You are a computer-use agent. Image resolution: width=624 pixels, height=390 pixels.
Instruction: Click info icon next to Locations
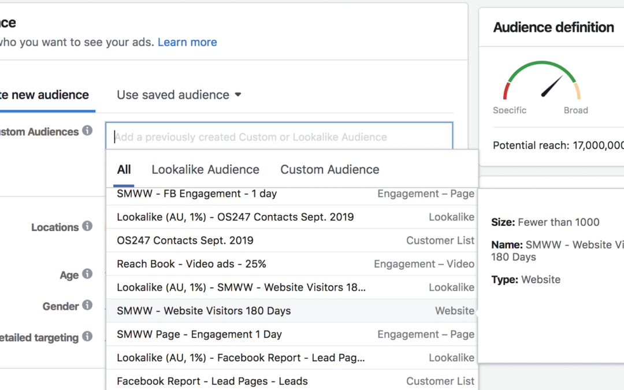tap(88, 226)
